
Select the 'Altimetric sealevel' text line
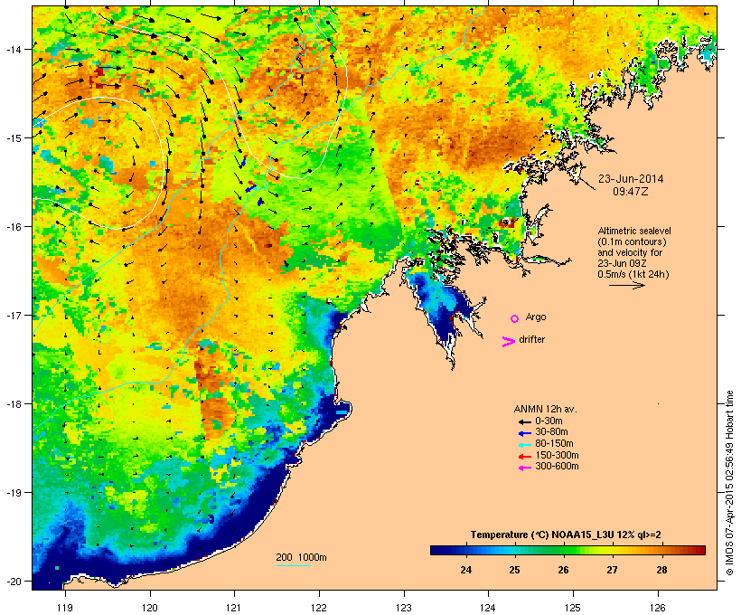pos(634,231)
